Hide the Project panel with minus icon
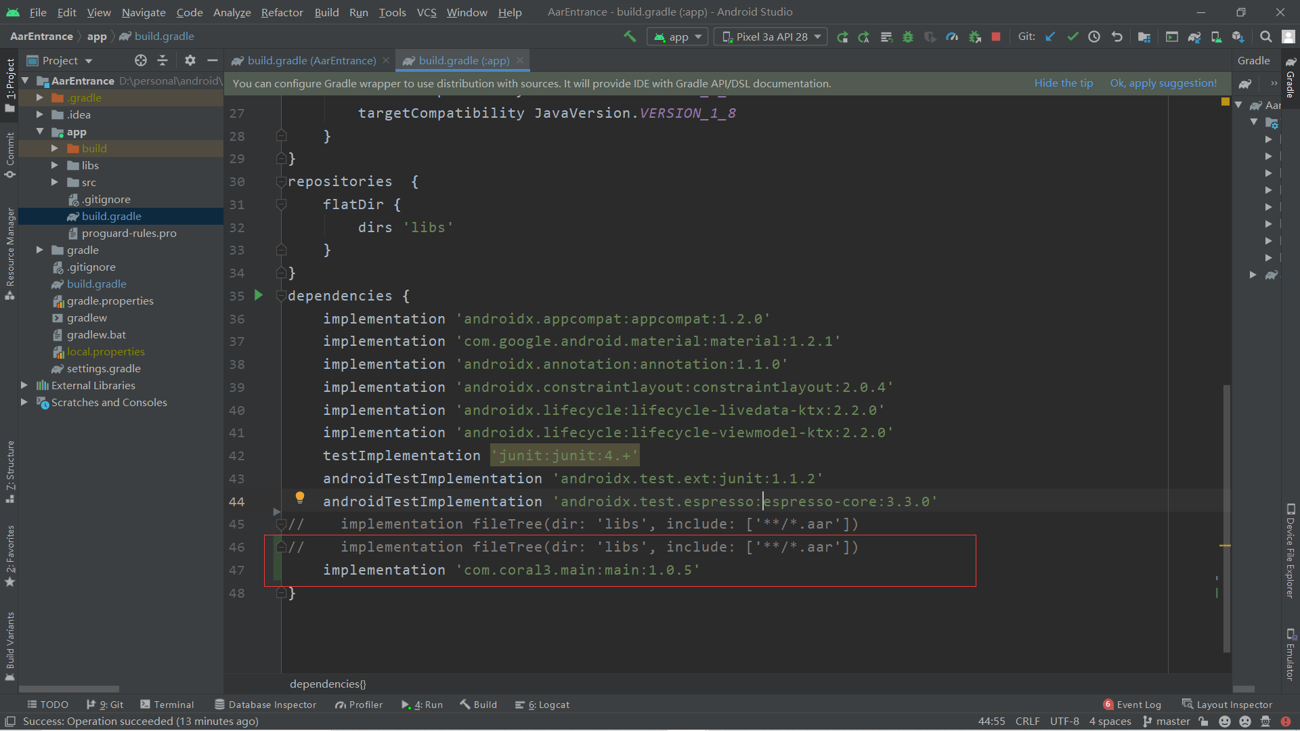 pyautogui.click(x=212, y=61)
